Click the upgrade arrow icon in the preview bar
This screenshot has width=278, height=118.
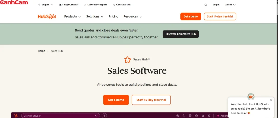point(178,116)
